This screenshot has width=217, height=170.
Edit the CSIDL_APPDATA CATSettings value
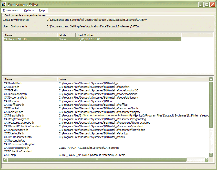click(89, 148)
